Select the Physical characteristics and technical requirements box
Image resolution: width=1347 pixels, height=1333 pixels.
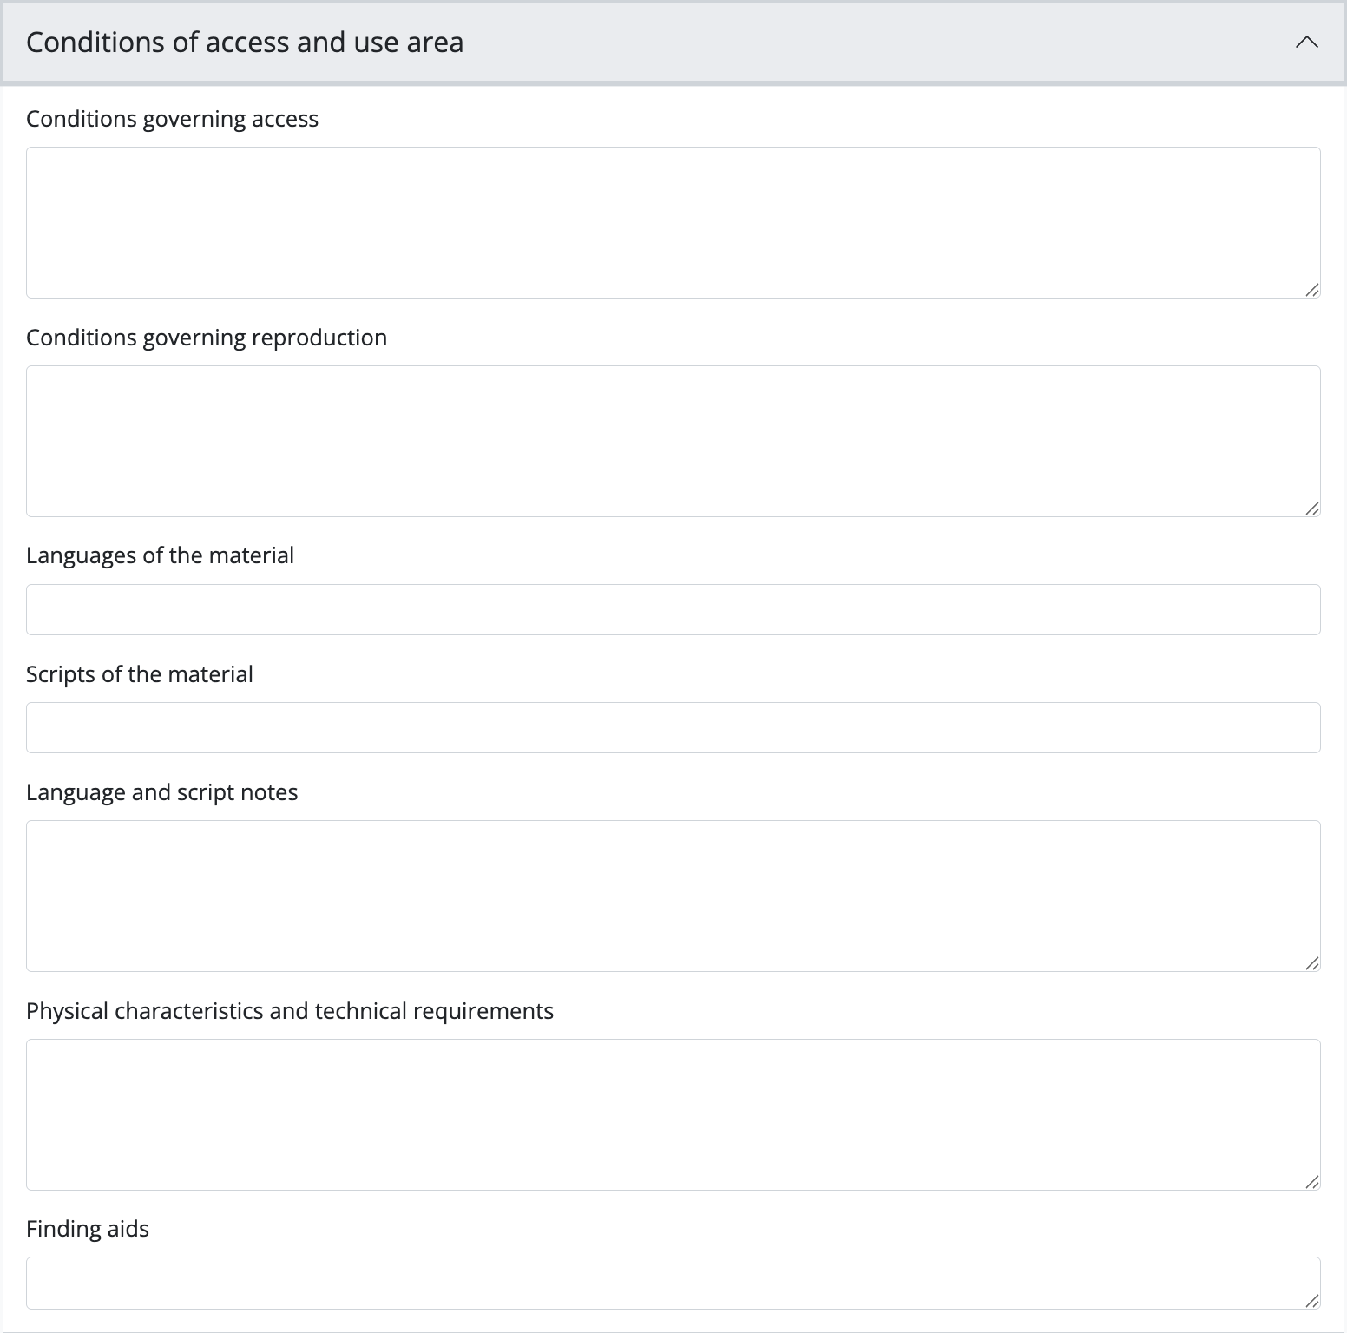[x=673, y=1114]
